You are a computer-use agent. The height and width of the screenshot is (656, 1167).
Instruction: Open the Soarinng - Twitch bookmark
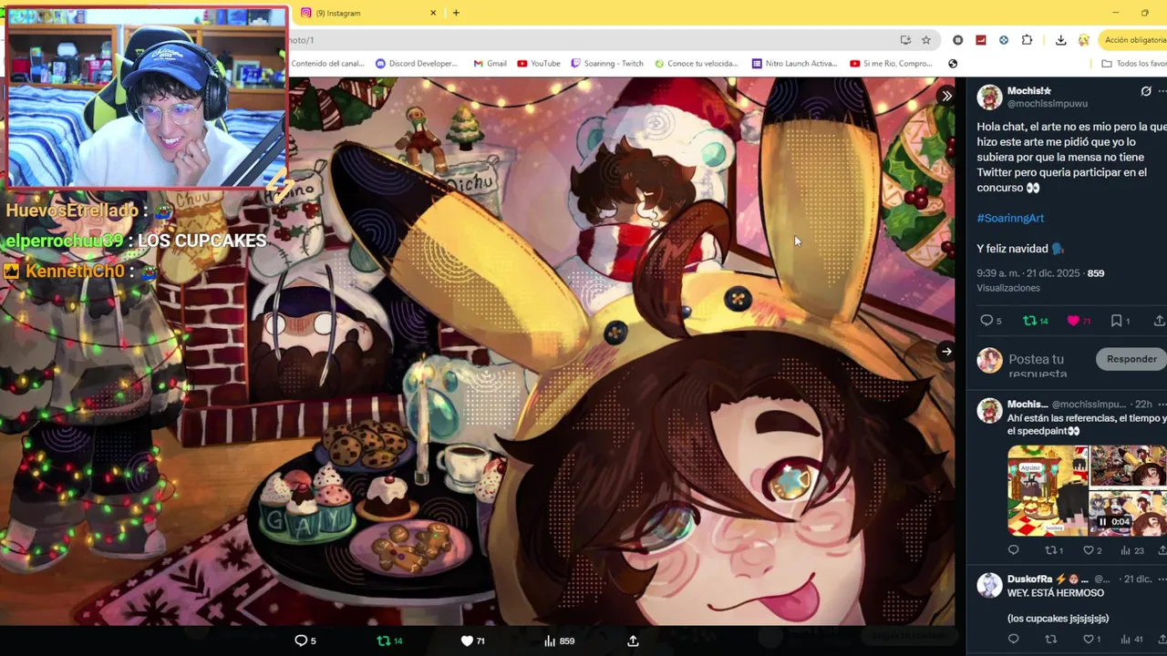(607, 64)
